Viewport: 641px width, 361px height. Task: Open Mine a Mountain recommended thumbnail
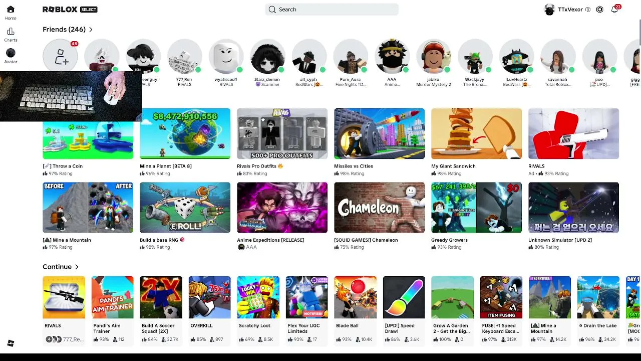coord(88,208)
